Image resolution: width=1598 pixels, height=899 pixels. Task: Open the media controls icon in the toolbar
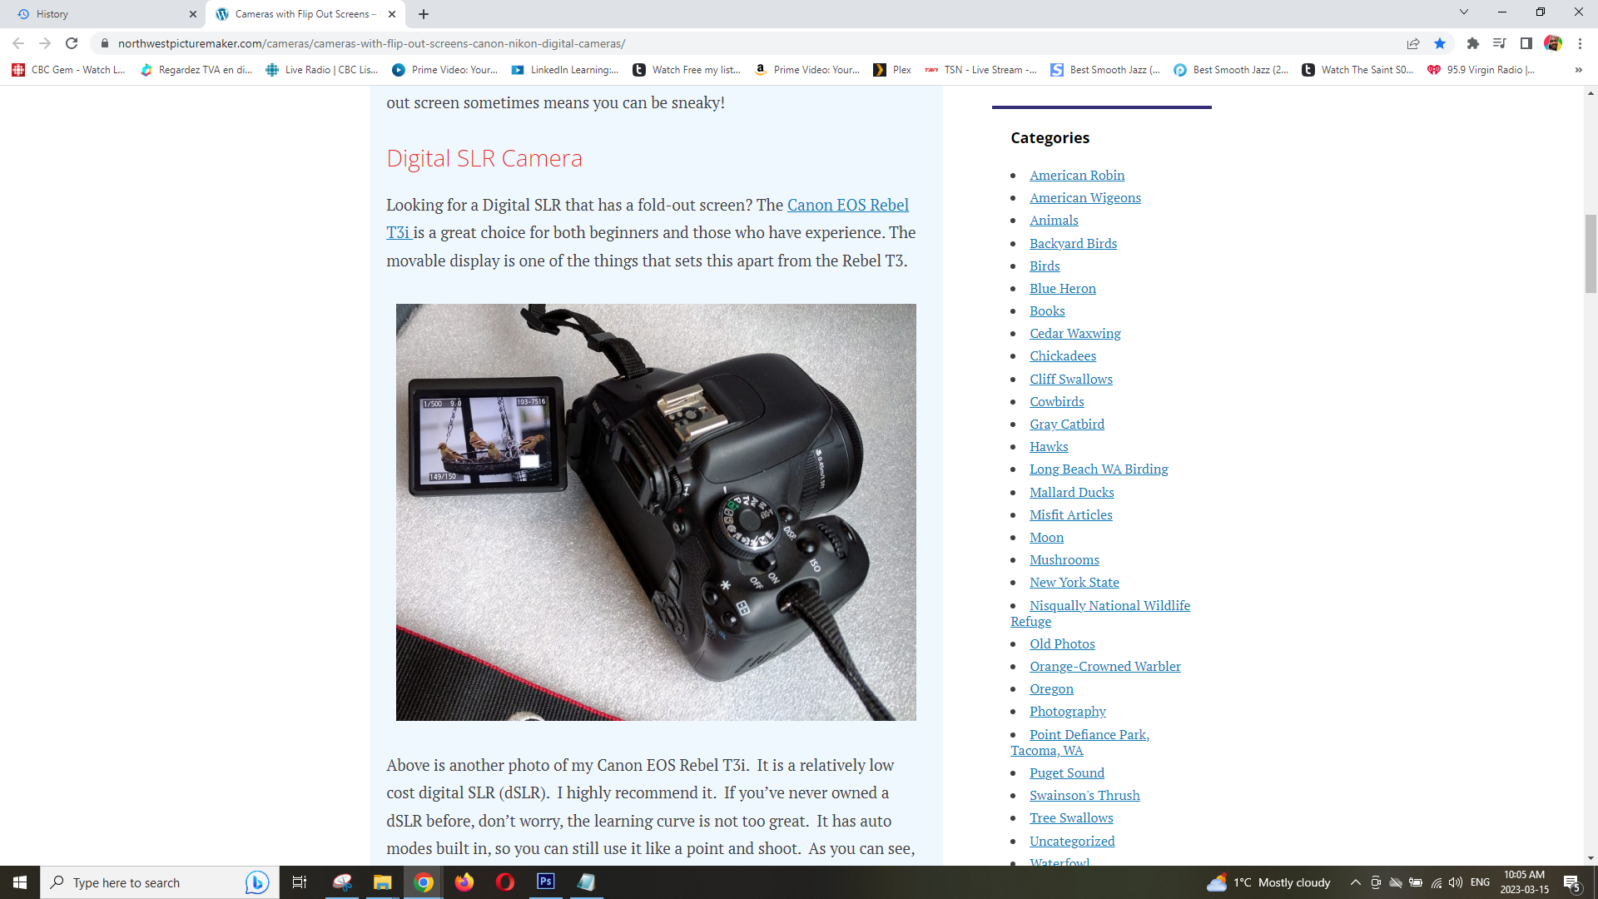point(1499,43)
